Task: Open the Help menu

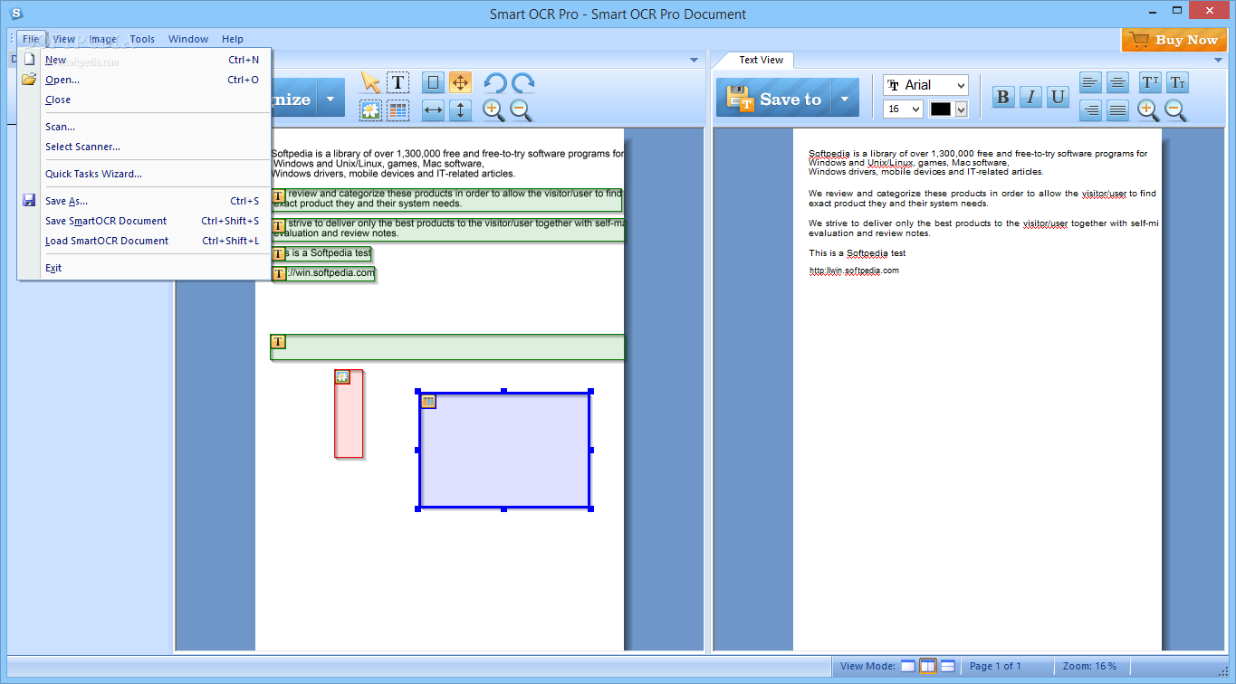Action: coord(233,39)
